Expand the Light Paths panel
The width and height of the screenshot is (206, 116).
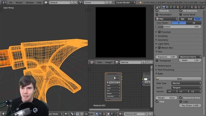pyautogui.click(x=164, y=44)
